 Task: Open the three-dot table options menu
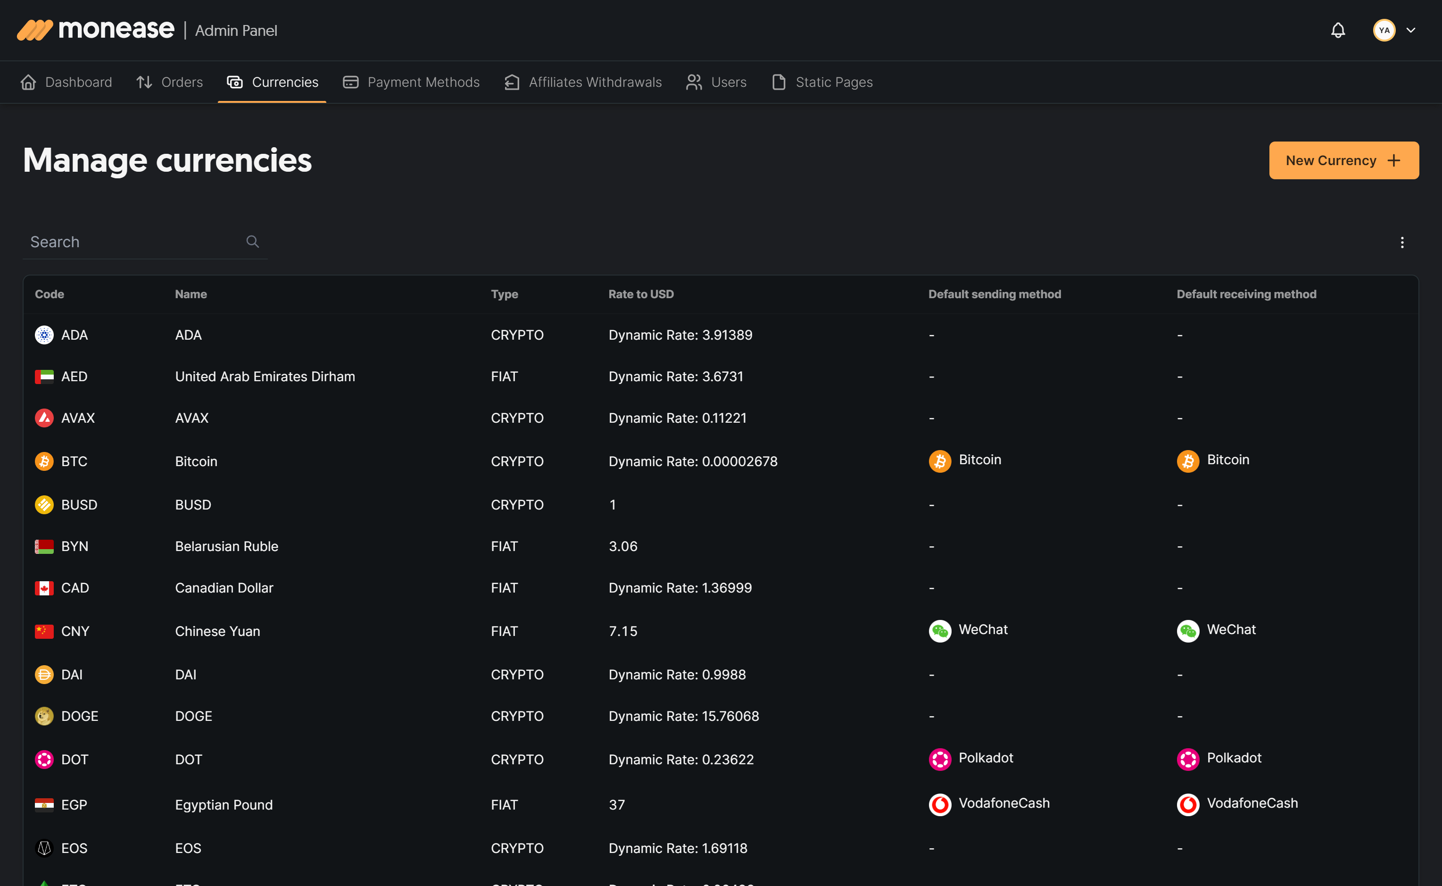click(x=1402, y=242)
